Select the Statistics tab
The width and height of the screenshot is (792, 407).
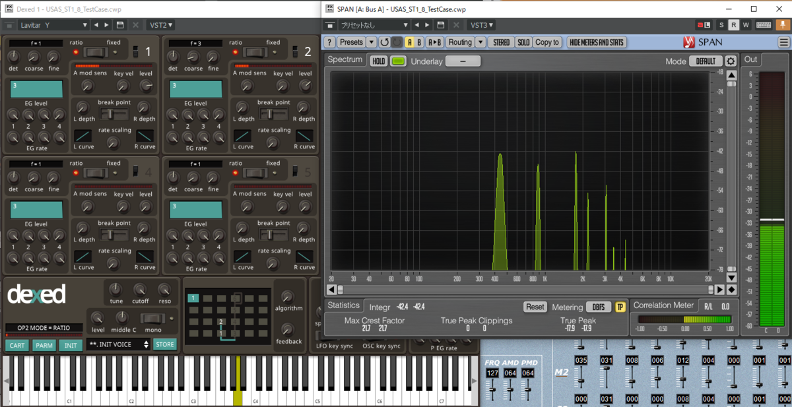click(x=344, y=305)
